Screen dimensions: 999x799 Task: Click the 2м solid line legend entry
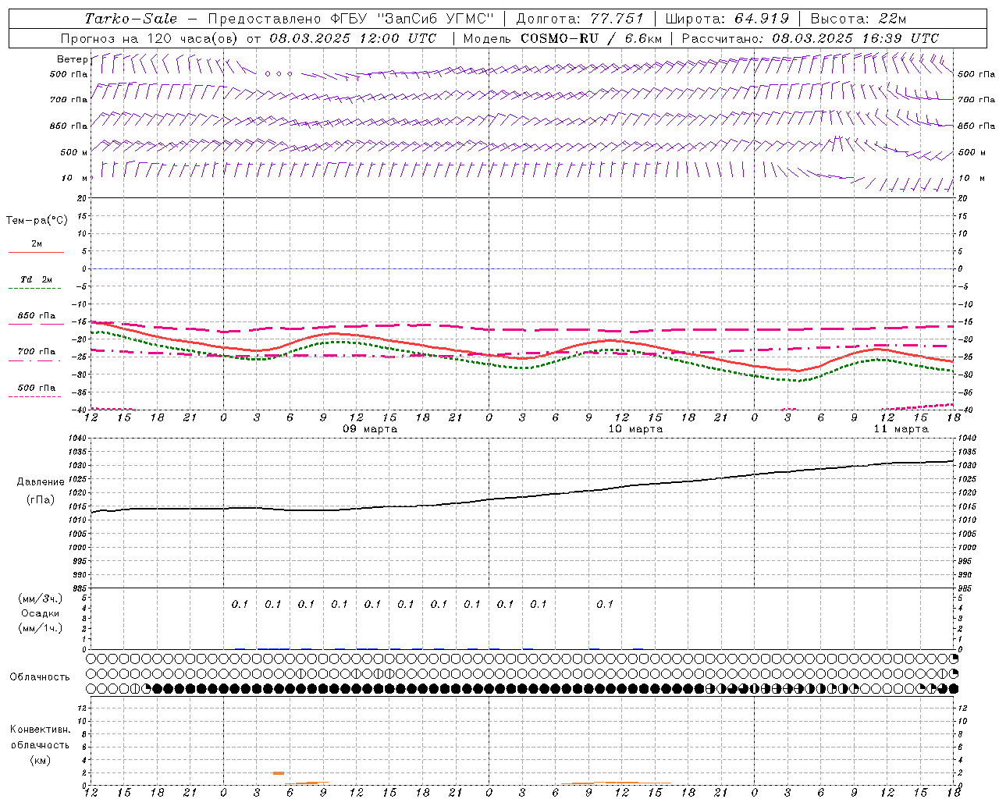[x=36, y=247]
